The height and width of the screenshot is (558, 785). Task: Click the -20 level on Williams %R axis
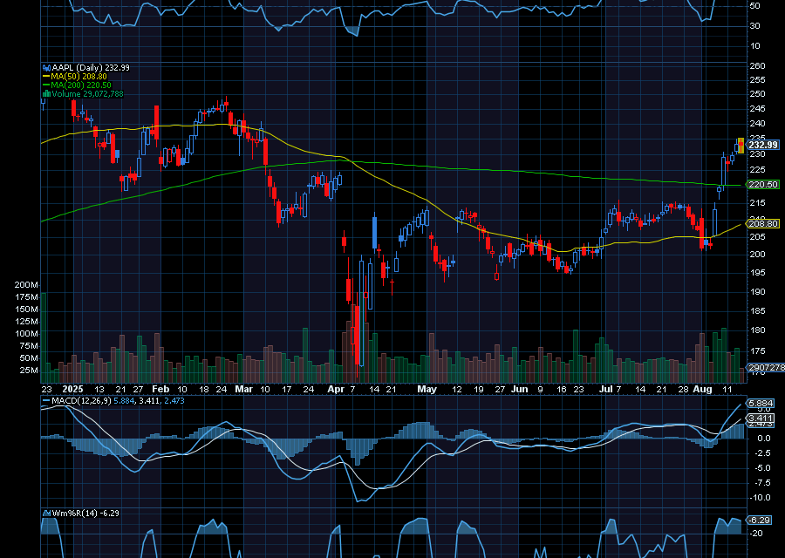pos(756,534)
